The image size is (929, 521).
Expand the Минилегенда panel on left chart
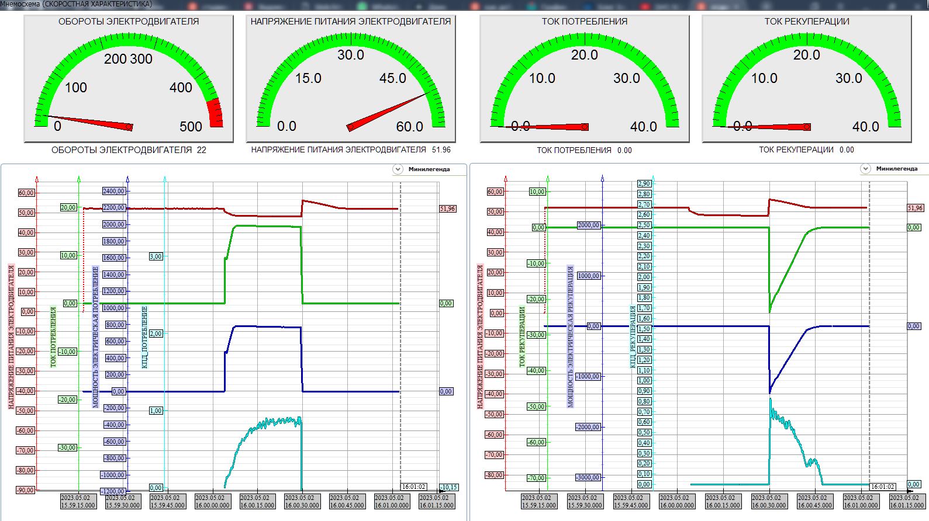(x=398, y=169)
